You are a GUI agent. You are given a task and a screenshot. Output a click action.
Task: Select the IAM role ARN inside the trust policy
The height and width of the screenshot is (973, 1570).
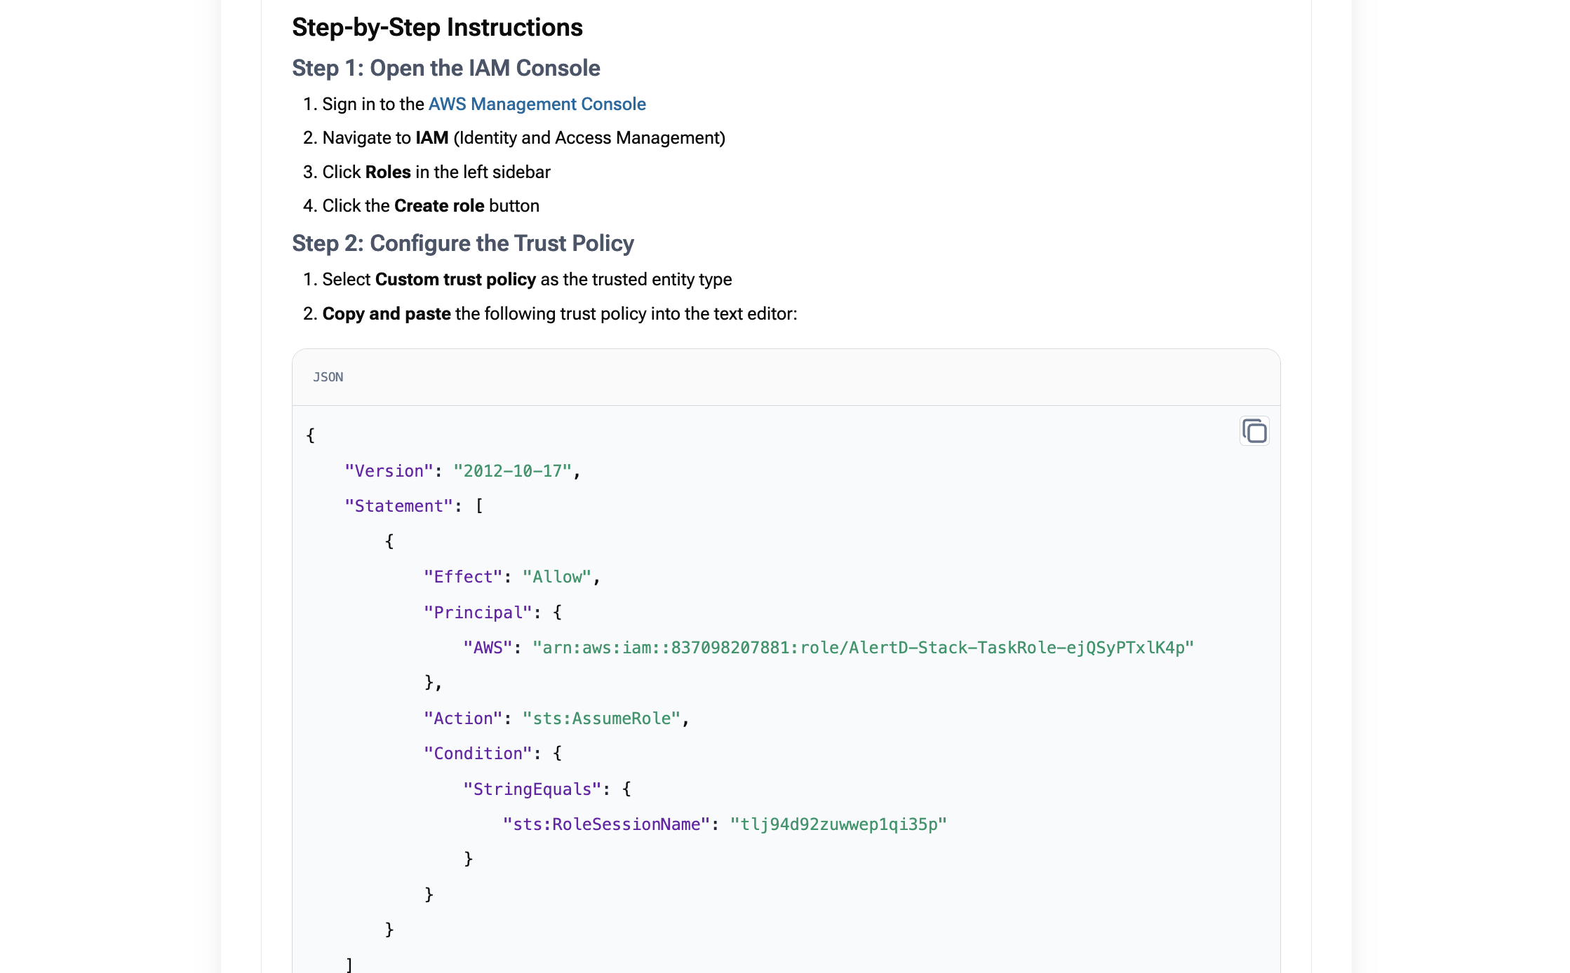coord(863,647)
